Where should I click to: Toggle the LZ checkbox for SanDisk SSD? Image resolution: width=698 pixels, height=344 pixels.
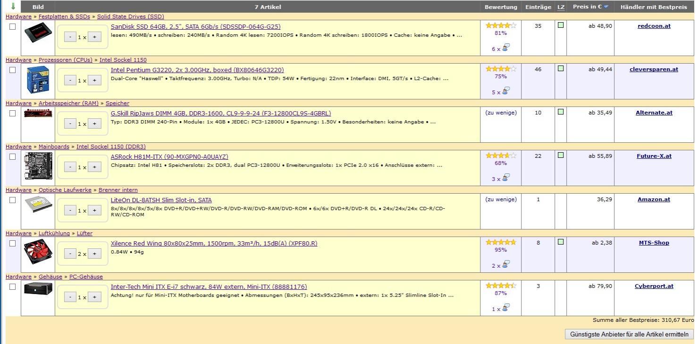(x=561, y=25)
